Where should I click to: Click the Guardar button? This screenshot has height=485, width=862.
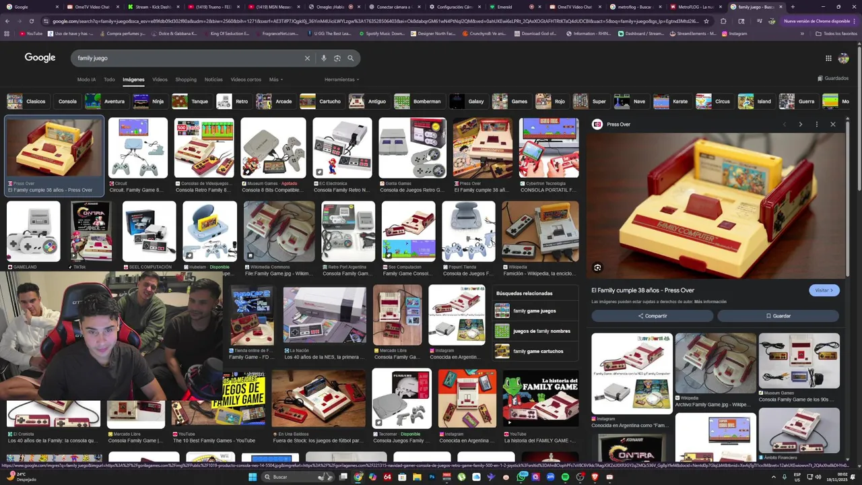click(778, 316)
